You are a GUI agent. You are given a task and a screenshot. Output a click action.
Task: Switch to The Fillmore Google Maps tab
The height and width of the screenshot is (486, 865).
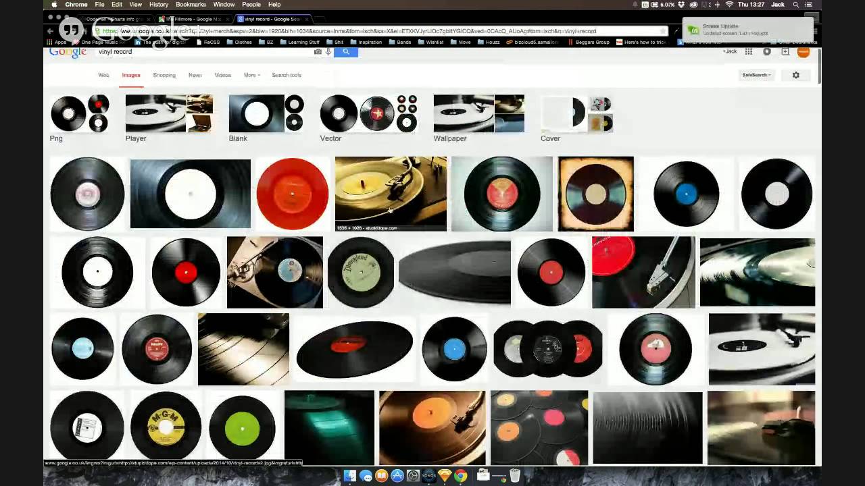tap(194, 19)
